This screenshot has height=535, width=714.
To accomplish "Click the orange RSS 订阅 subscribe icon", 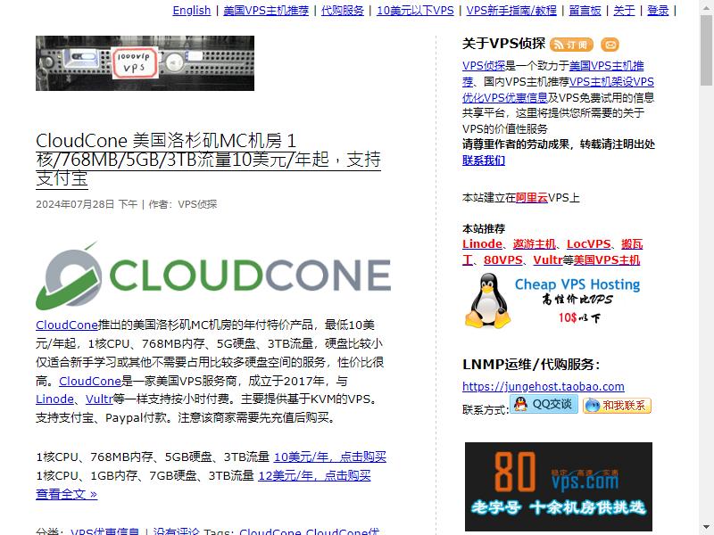I will click(x=571, y=45).
